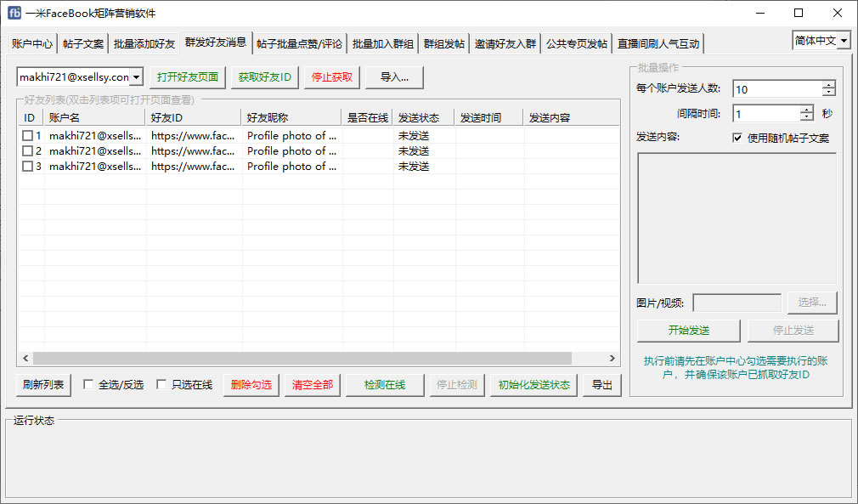Sort by the 账户名 column header
The height and width of the screenshot is (504, 858).
(94, 117)
